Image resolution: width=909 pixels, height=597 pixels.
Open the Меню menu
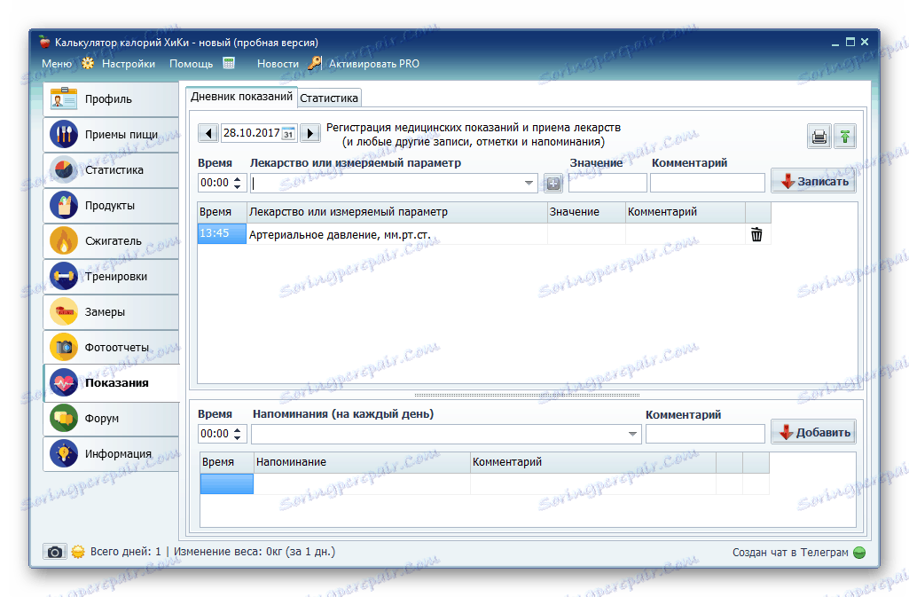(x=57, y=64)
